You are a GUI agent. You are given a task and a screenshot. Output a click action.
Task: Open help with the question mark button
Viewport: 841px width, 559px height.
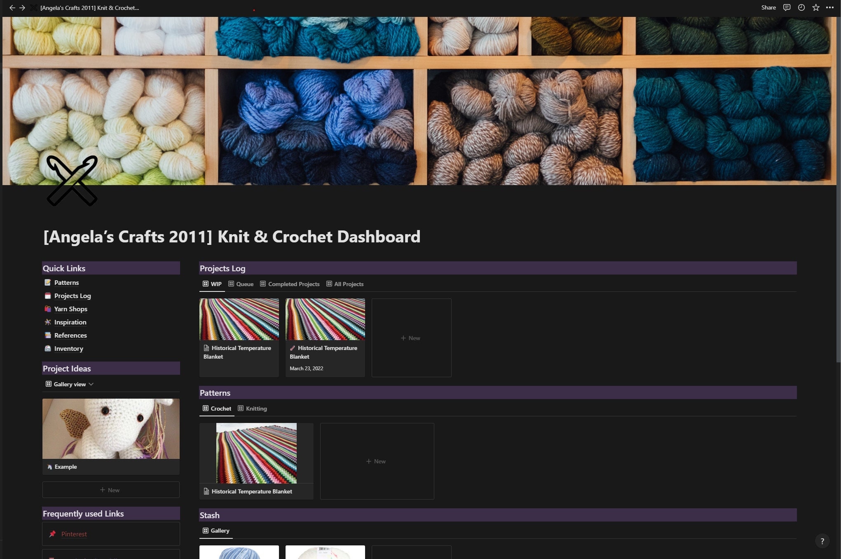click(822, 540)
